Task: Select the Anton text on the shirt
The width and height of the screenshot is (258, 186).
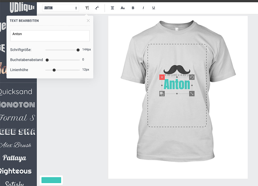Action: click(x=177, y=84)
